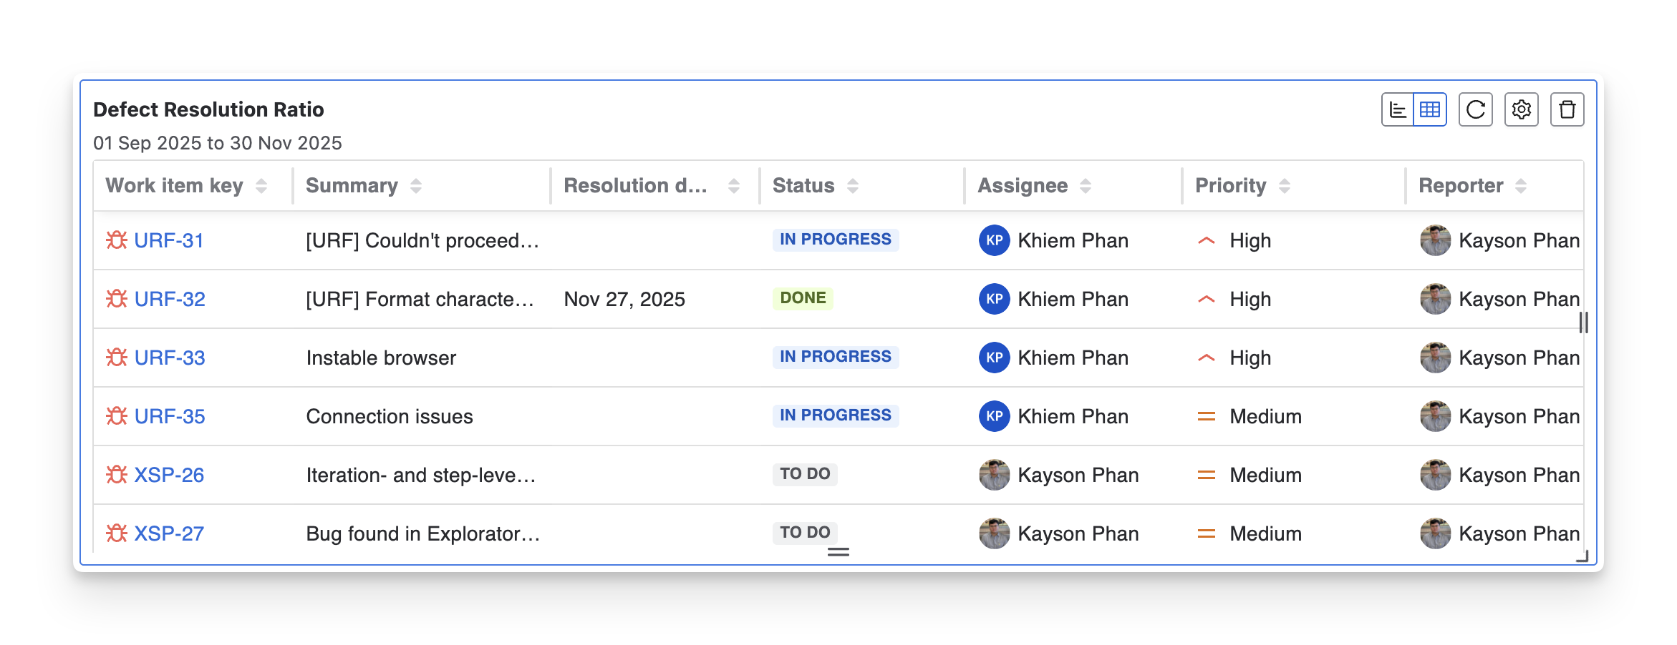
Task: Sort by Work item key column
Action: click(261, 186)
